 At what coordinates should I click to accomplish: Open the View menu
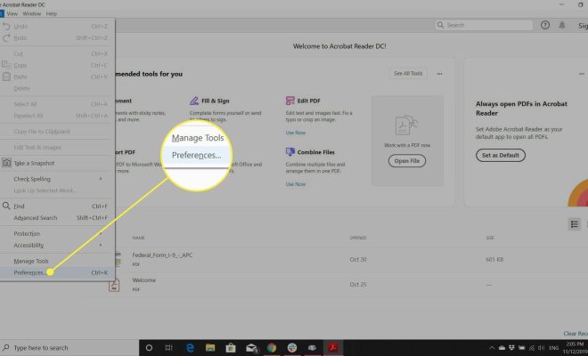coord(12,13)
